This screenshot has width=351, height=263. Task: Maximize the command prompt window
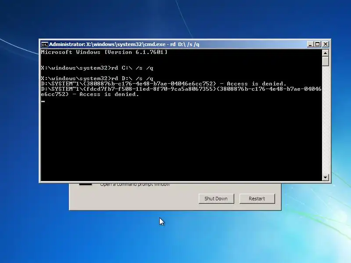[x=317, y=44]
